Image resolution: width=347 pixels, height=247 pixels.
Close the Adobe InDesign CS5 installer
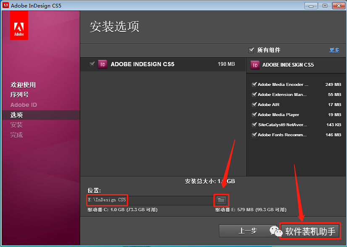[x=339, y=6]
